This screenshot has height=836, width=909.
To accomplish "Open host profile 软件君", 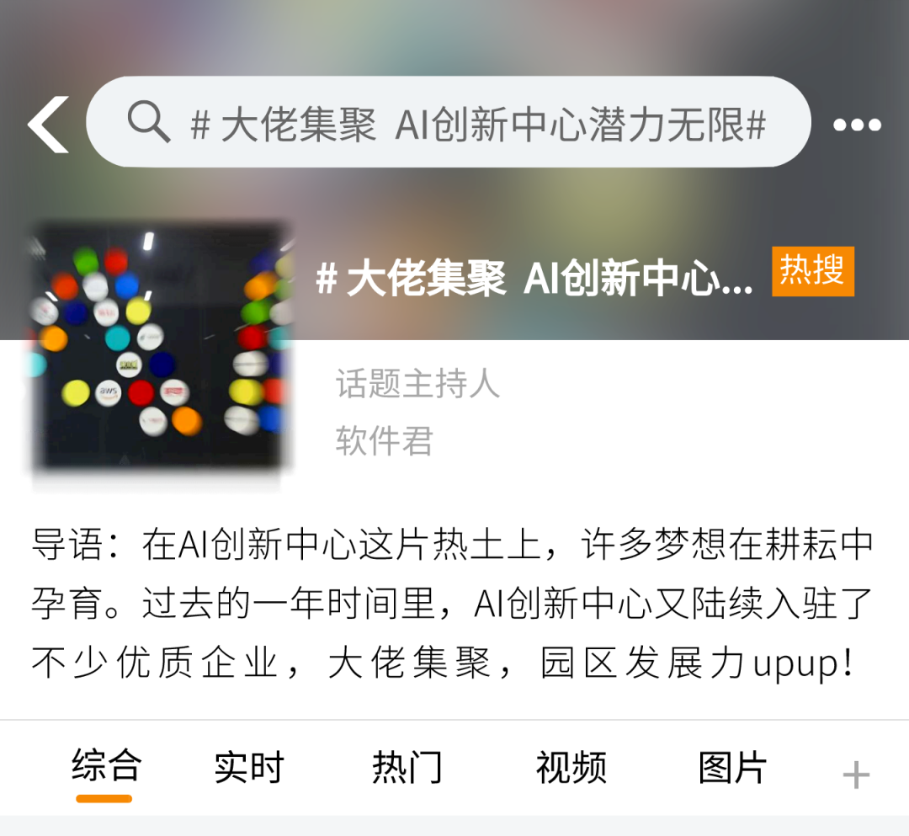I will (x=384, y=440).
